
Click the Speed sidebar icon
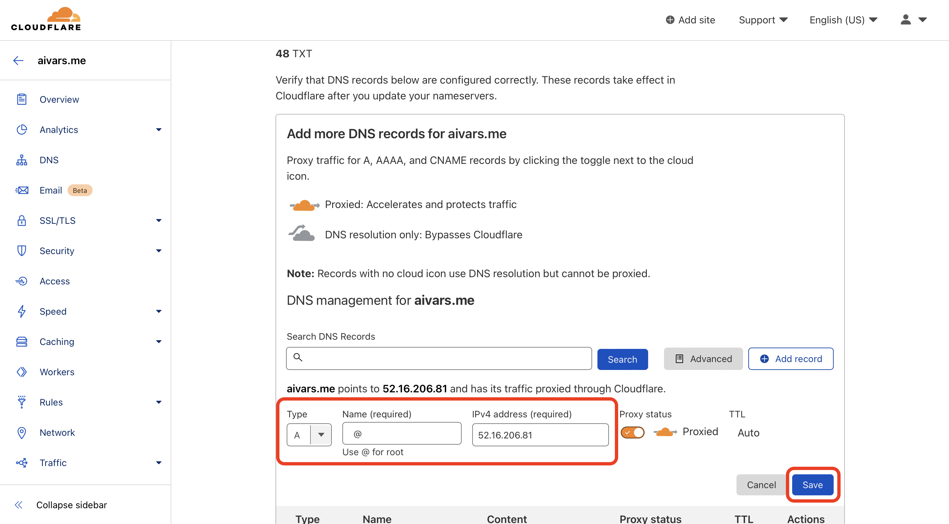pos(22,311)
